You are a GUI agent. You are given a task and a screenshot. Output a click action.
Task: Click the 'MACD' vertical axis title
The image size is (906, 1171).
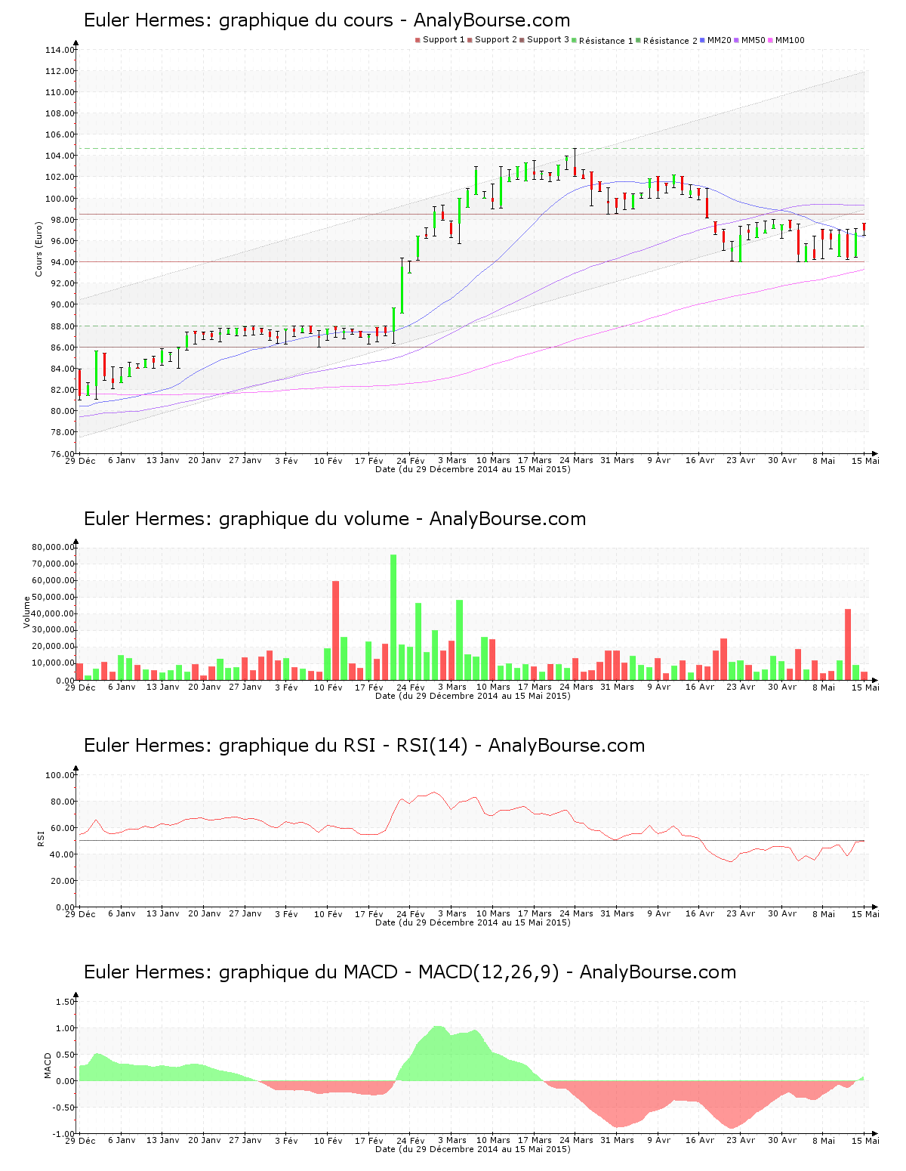[48, 1065]
